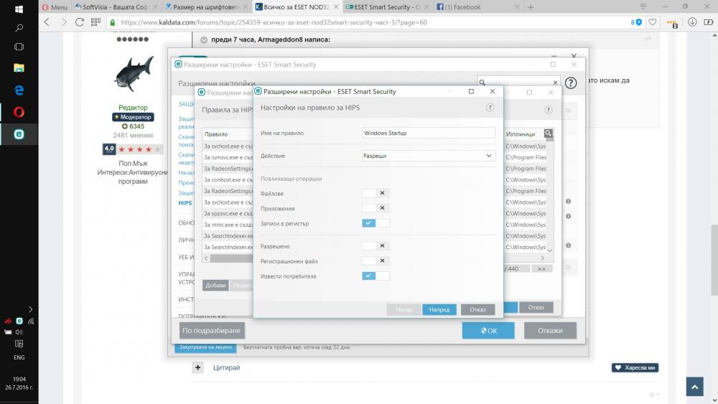Click По подразбиране default button
The image size is (718, 404).
click(x=212, y=330)
